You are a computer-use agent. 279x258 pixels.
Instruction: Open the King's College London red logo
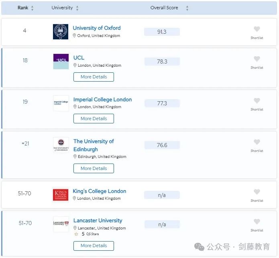click(x=61, y=195)
